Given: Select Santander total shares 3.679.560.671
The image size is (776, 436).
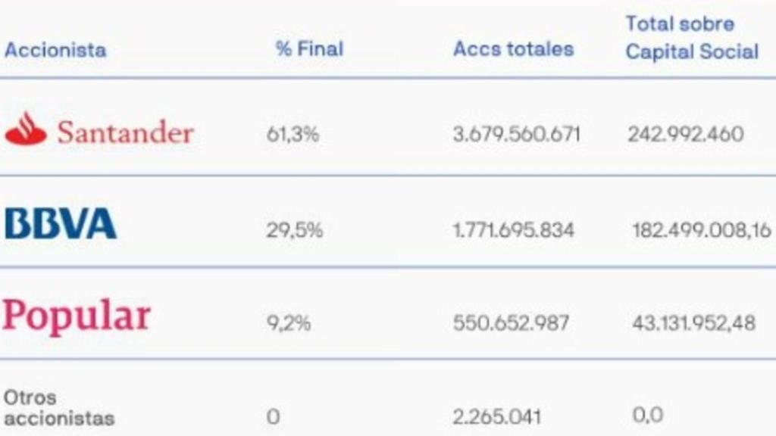Looking at the screenshot, I should (x=517, y=135).
